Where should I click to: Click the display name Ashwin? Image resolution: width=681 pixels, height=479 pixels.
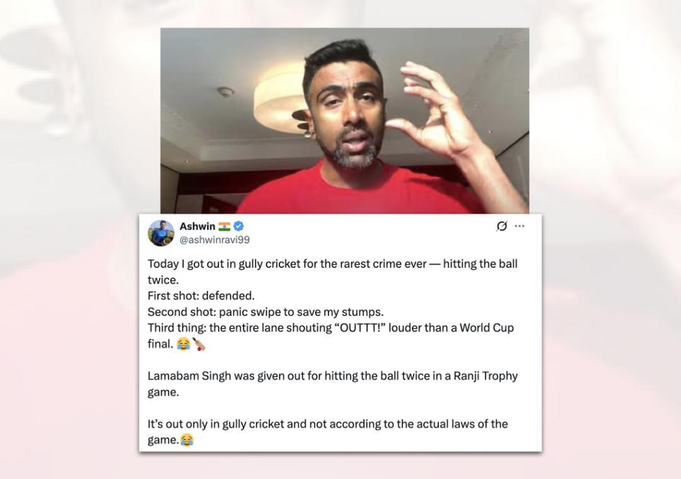click(197, 226)
